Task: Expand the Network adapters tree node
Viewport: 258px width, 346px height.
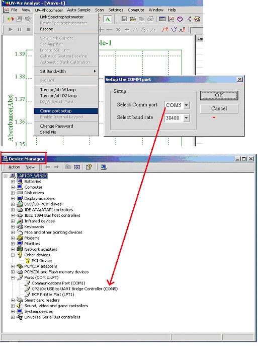Action: [13, 249]
